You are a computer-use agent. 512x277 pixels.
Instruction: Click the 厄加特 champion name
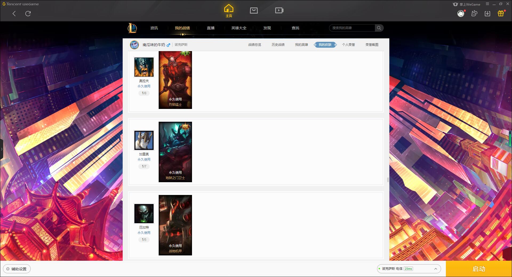[144, 227]
